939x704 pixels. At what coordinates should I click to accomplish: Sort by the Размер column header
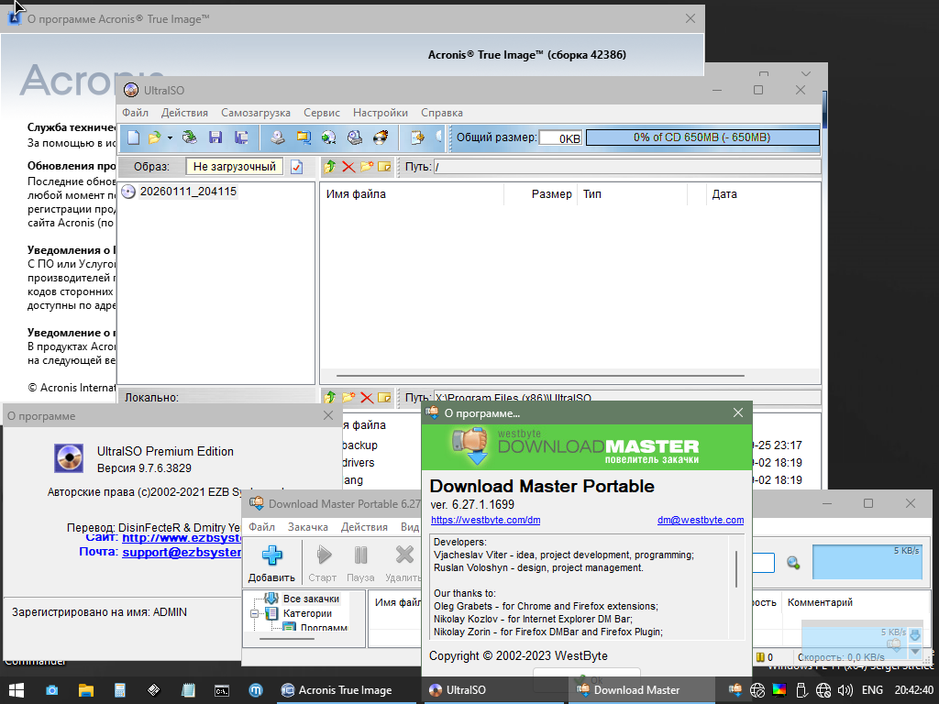click(541, 194)
